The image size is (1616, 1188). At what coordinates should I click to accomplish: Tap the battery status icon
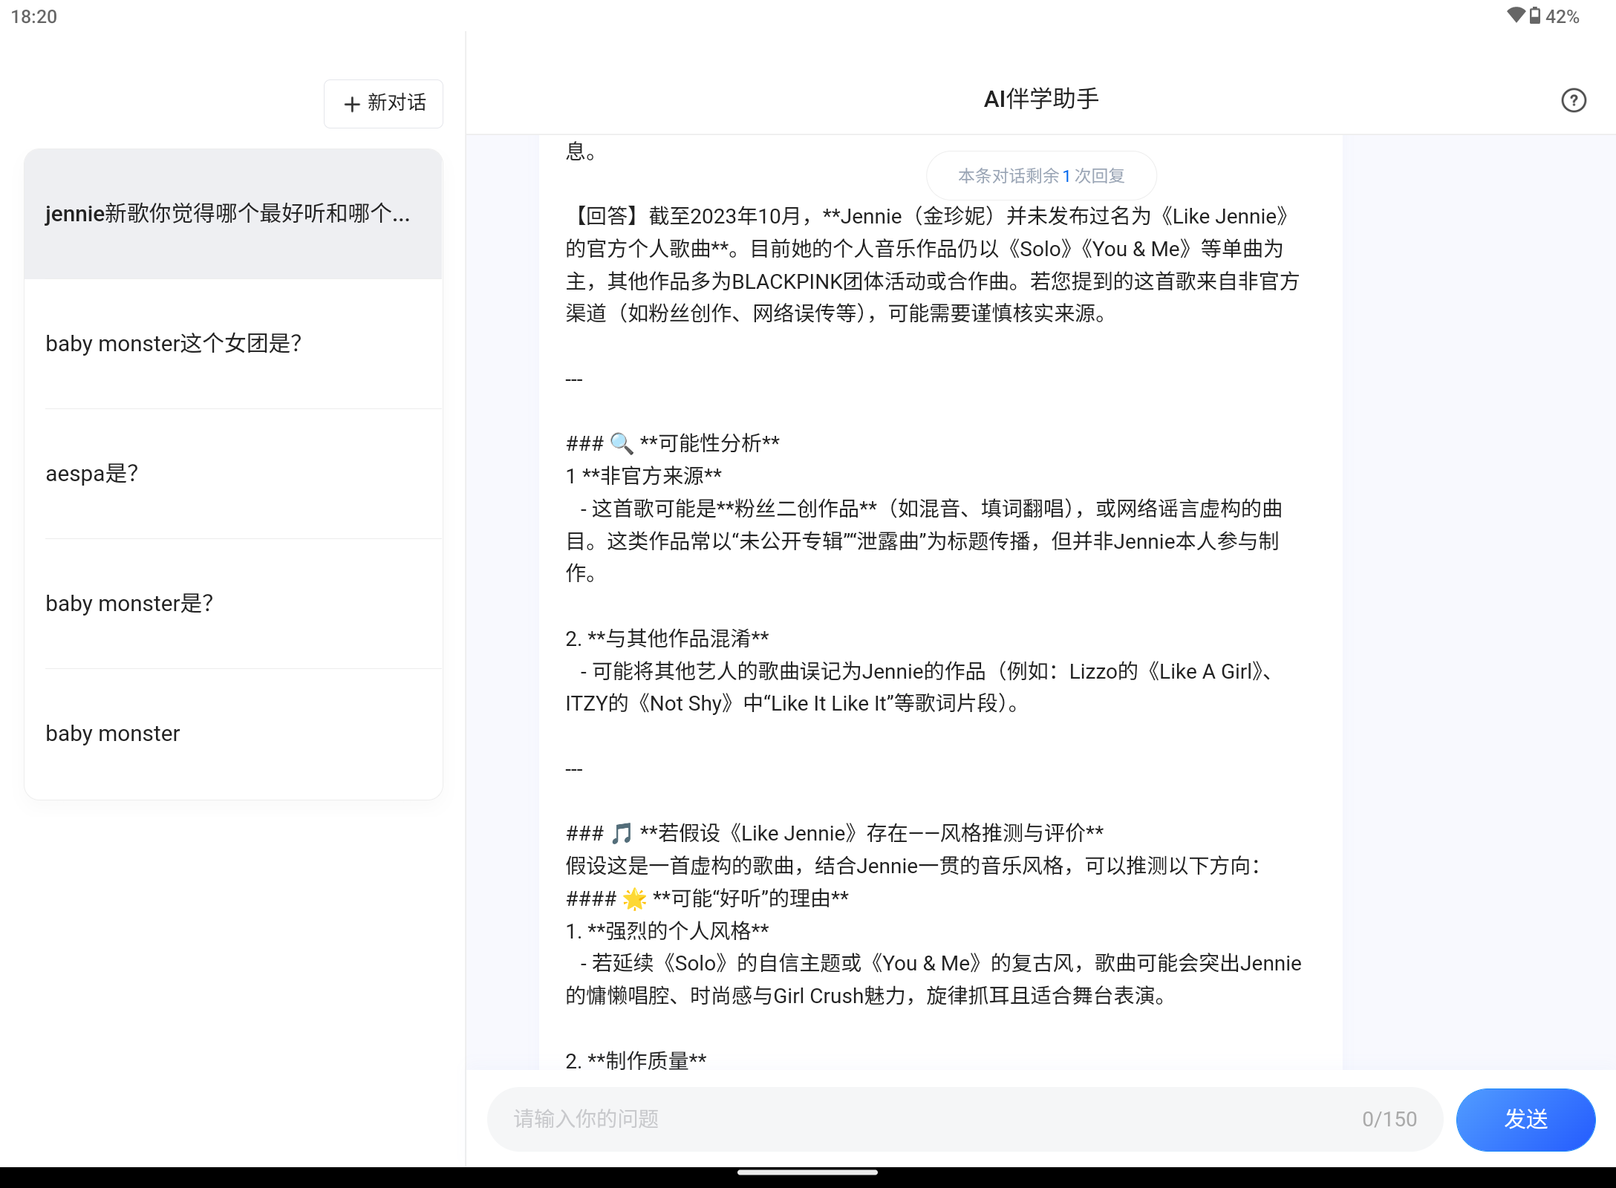coord(1535,16)
